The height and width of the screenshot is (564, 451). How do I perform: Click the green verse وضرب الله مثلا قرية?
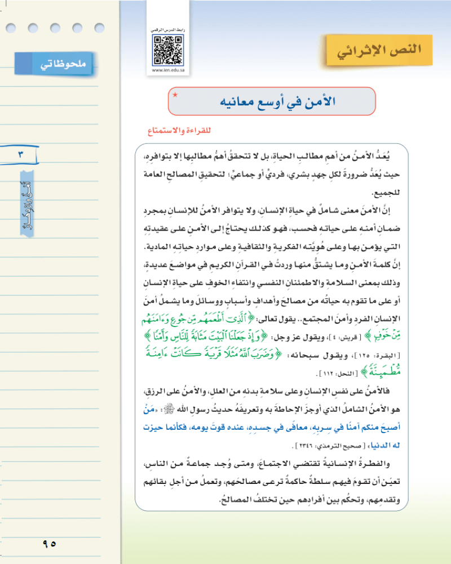[x=214, y=353]
